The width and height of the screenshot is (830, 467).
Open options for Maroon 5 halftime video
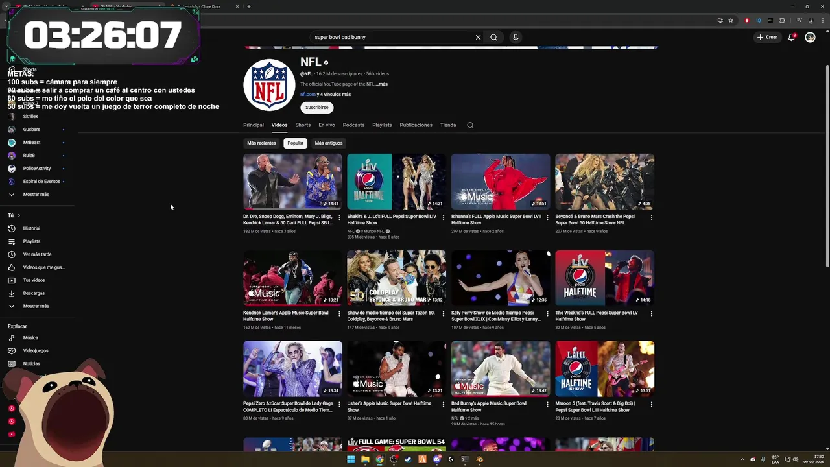pos(652,404)
